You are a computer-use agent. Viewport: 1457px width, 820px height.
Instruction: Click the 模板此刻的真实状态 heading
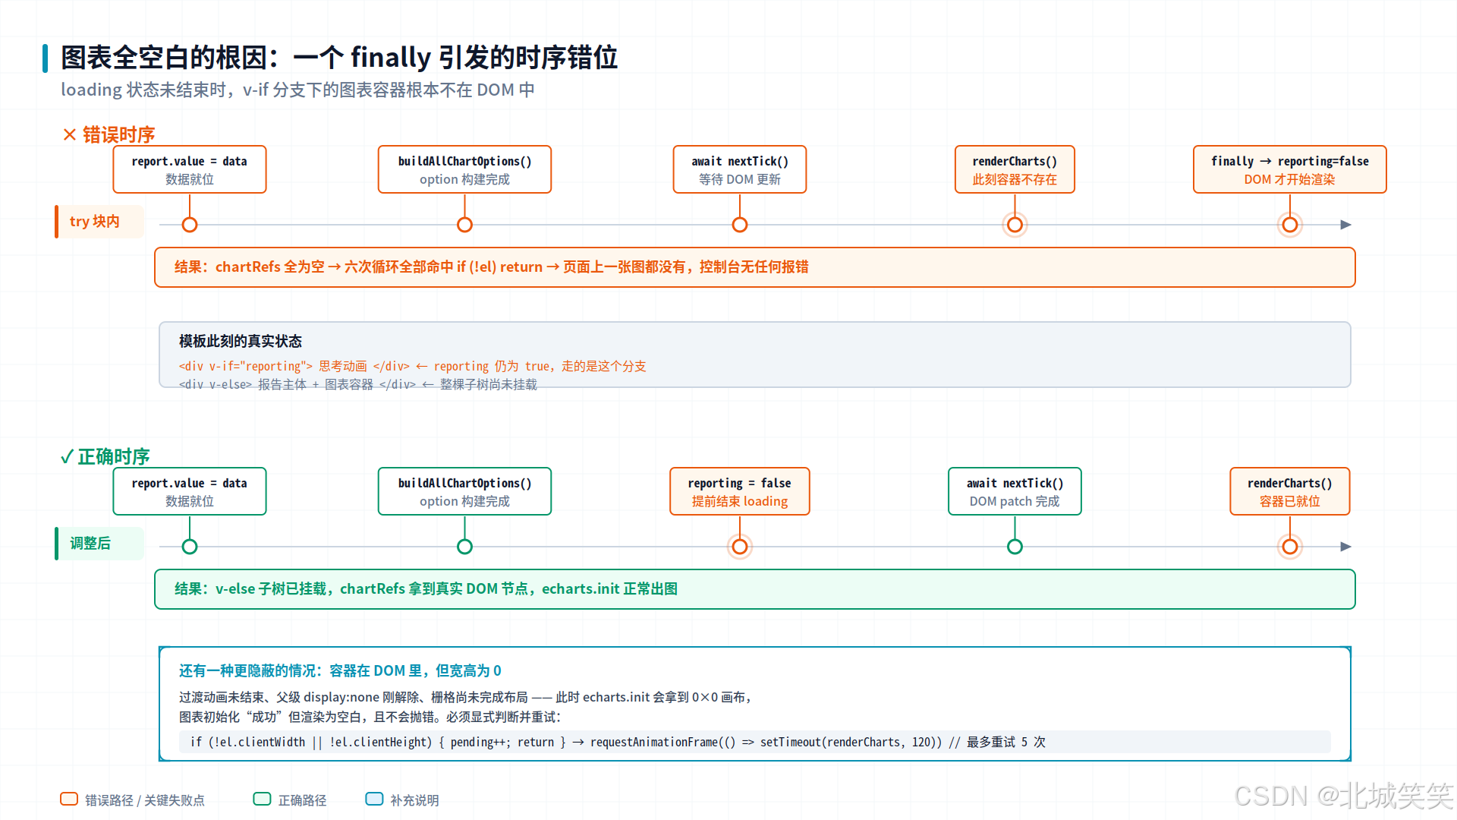241,342
